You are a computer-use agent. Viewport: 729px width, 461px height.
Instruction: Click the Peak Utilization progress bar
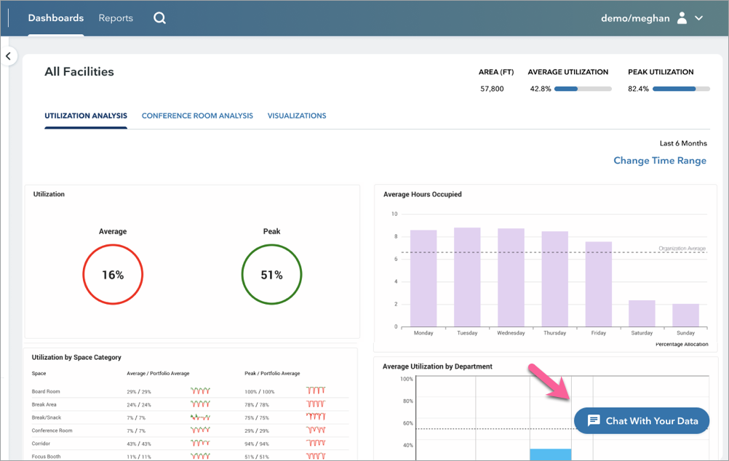681,89
